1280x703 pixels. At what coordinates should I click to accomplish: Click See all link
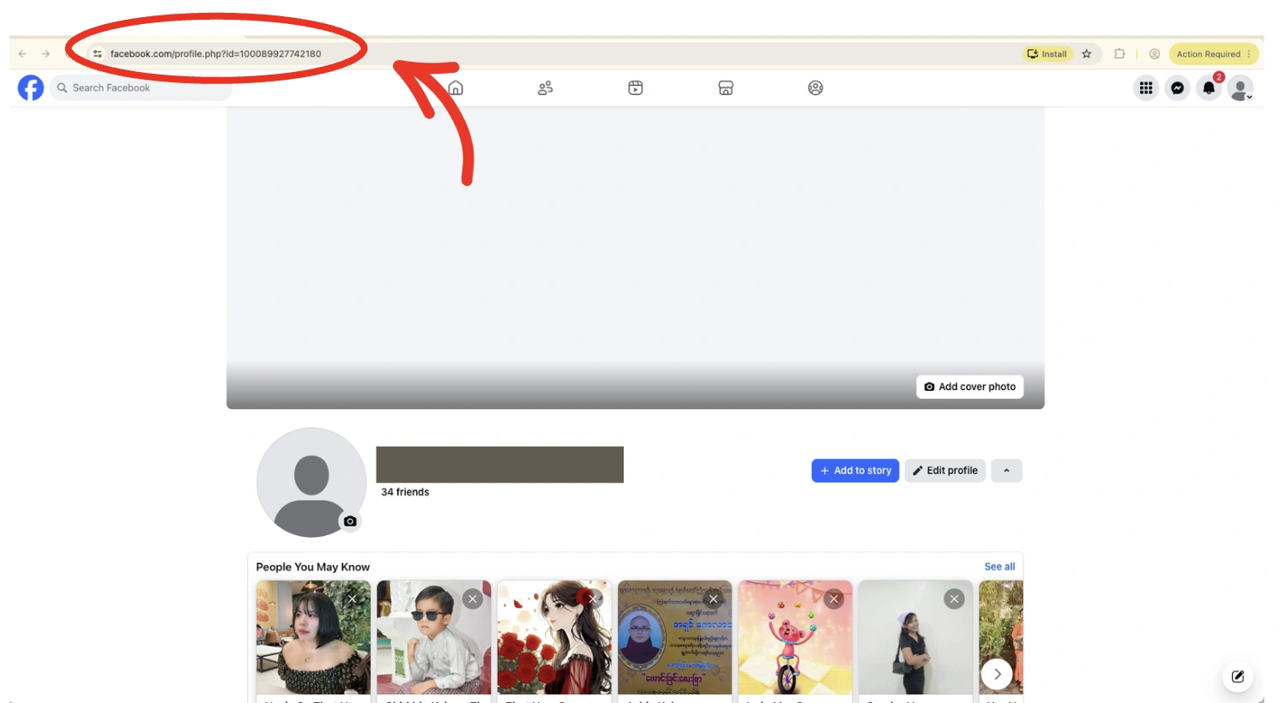pos(999,567)
